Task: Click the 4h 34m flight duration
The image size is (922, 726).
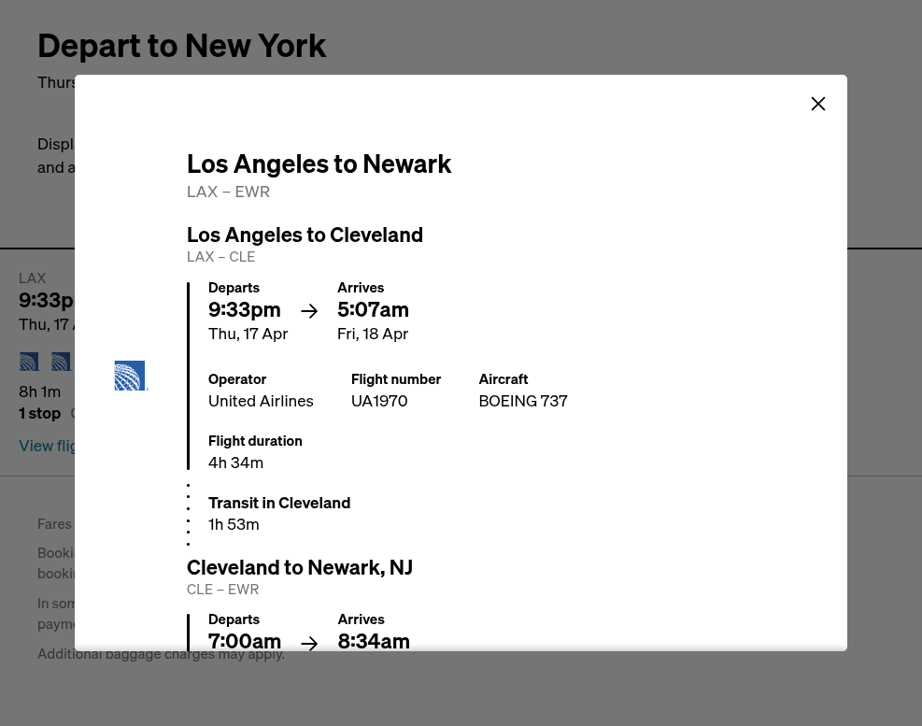Action: click(x=235, y=463)
